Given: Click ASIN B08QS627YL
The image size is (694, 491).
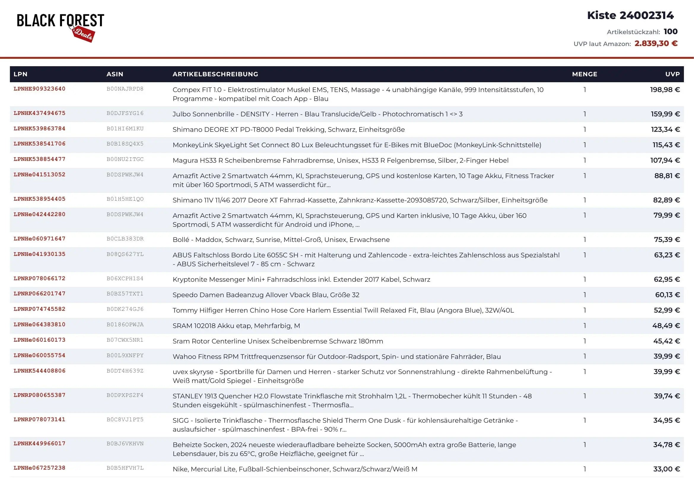Looking at the screenshot, I should 125,255.
